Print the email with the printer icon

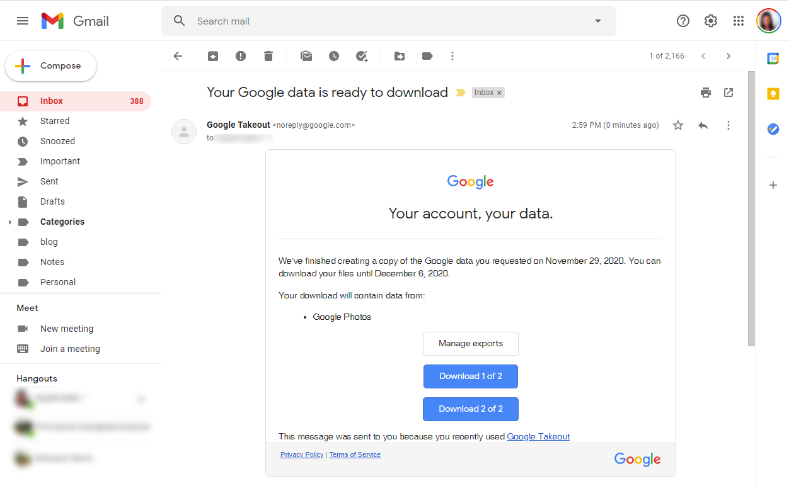point(706,93)
